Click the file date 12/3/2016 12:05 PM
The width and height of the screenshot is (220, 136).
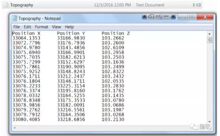pyautogui.click(x=112, y=5)
